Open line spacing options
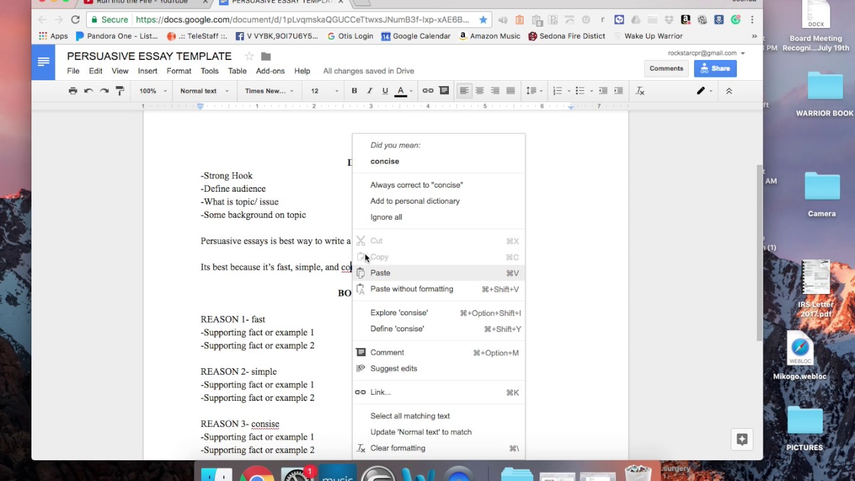Screen dimensions: 855x481 [534, 91]
